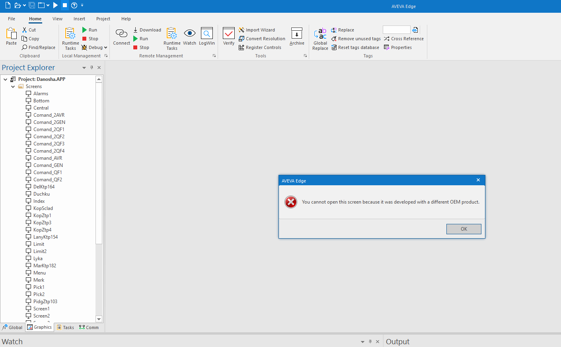Open the Watch panel options dropdown
The height and width of the screenshot is (347, 561).
pos(362,342)
